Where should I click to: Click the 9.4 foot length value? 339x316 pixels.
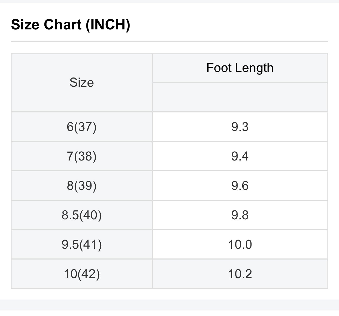point(240,156)
